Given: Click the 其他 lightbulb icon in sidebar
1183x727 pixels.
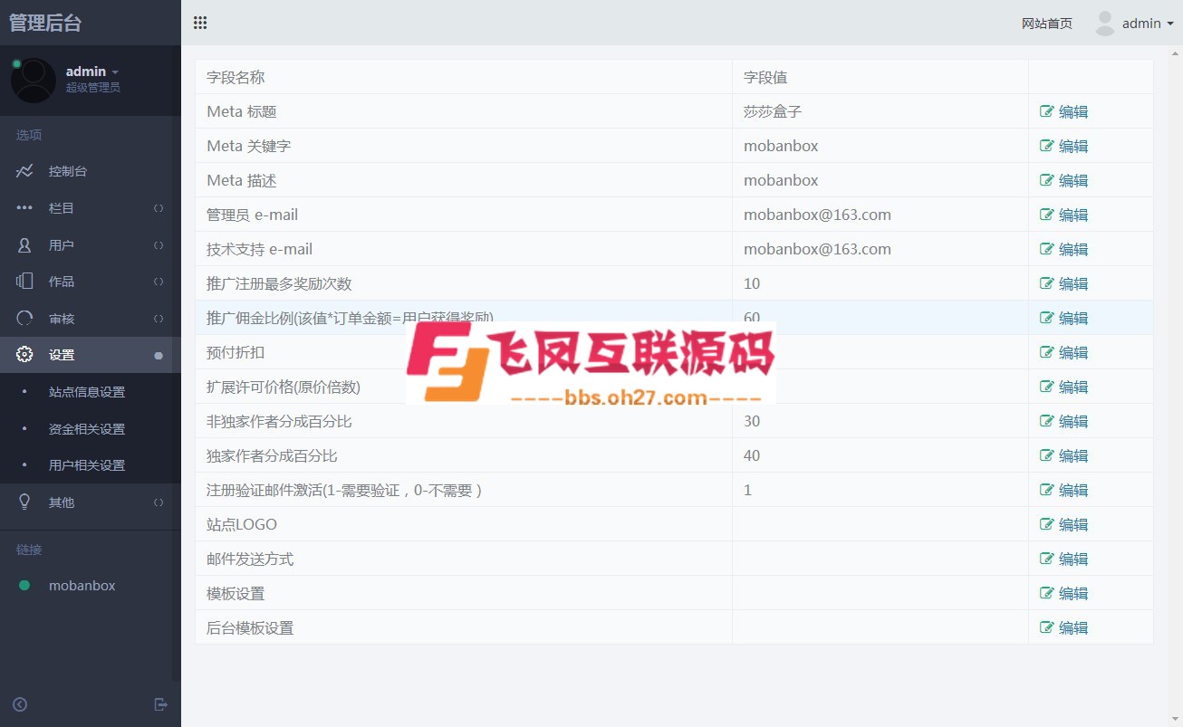Looking at the screenshot, I should click(x=24, y=502).
